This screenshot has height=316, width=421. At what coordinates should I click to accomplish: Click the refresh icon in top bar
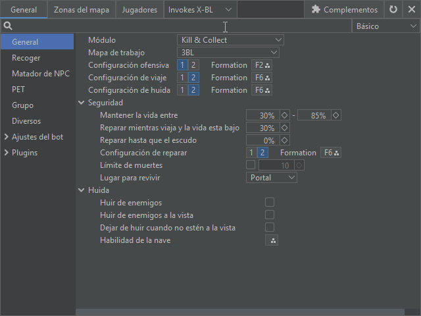[x=393, y=10]
